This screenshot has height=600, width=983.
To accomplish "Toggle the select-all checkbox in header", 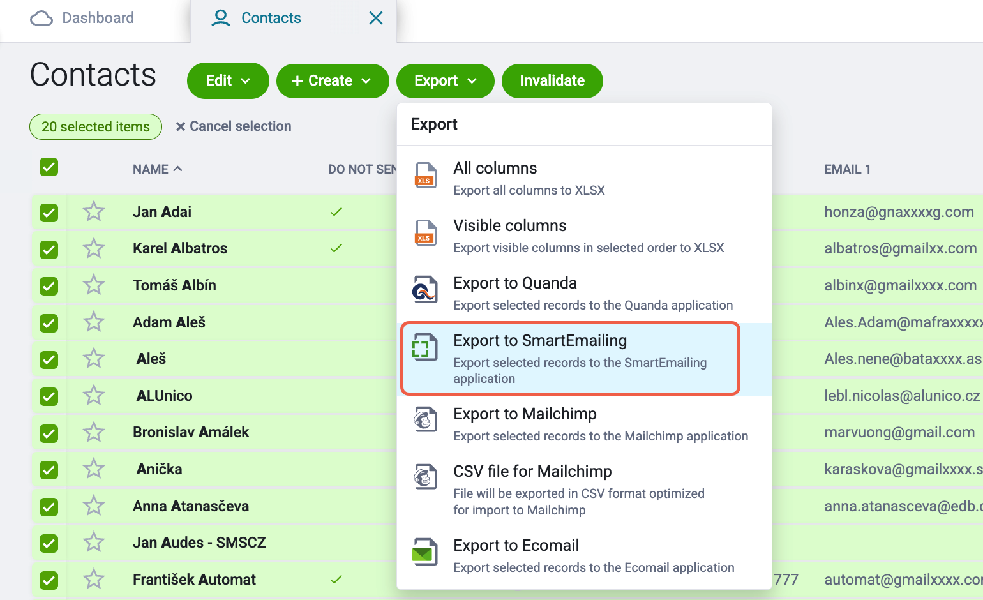I will coord(49,167).
